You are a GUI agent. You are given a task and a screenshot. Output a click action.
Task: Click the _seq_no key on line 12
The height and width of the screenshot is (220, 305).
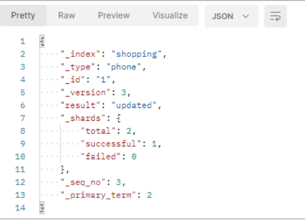(x=83, y=182)
